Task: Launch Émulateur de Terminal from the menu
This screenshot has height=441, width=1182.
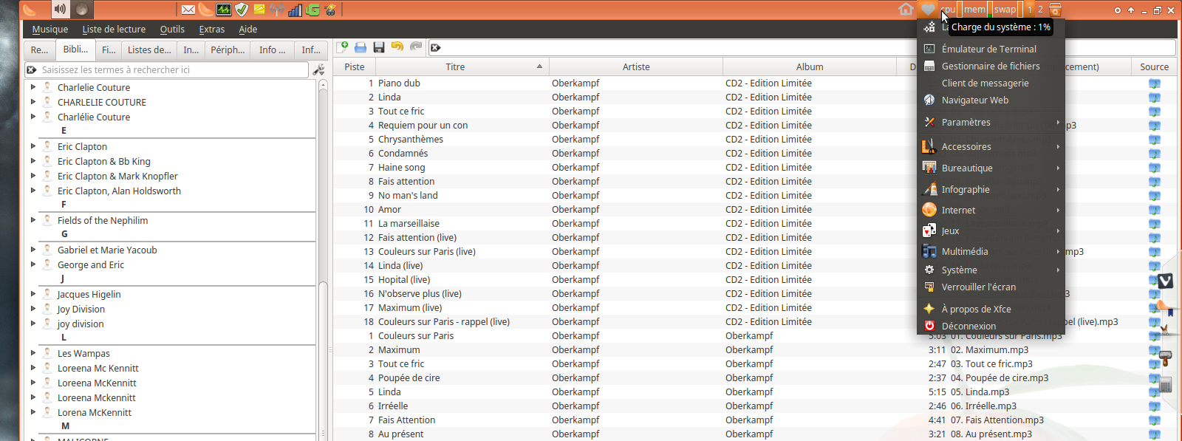Action: pyautogui.click(x=990, y=49)
